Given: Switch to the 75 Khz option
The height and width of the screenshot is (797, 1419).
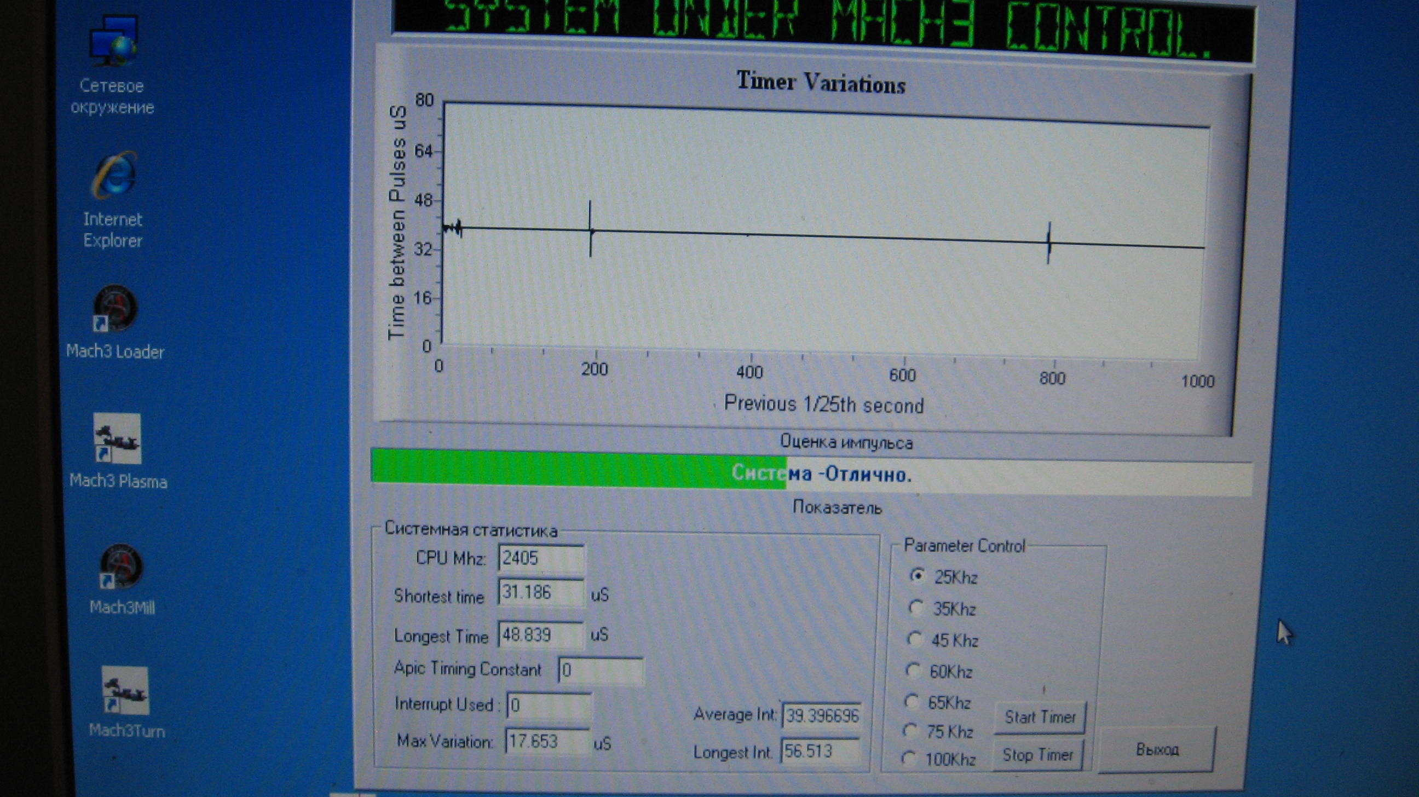Looking at the screenshot, I should (910, 730).
